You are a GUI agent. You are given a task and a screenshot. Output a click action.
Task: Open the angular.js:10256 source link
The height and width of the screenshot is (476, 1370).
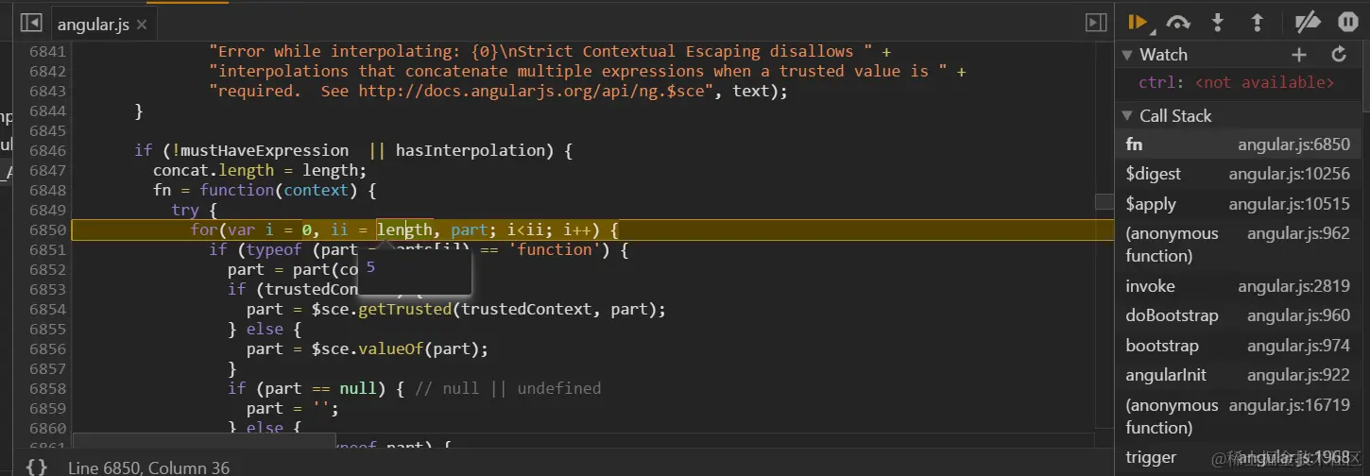coord(1289,174)
